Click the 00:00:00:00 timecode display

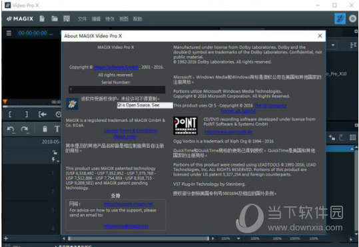[x=33, y=33]
